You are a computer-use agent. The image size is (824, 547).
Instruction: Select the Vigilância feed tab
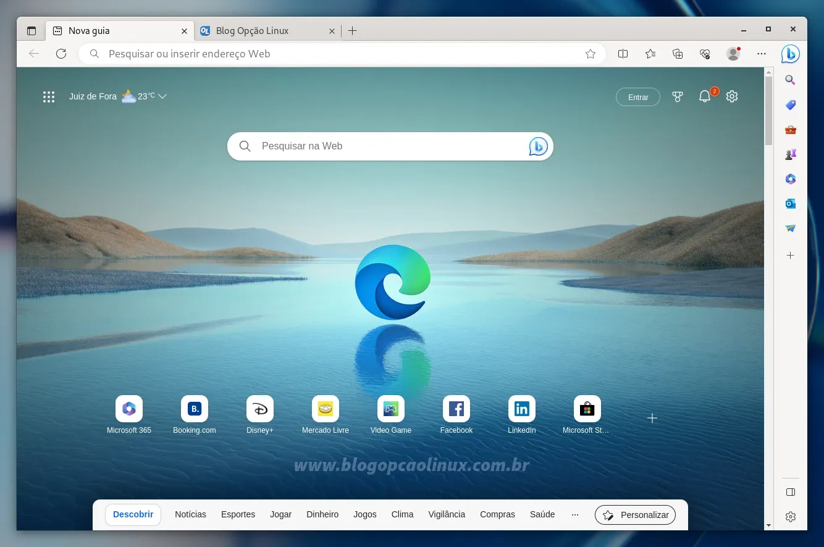[x=447, y=514]
